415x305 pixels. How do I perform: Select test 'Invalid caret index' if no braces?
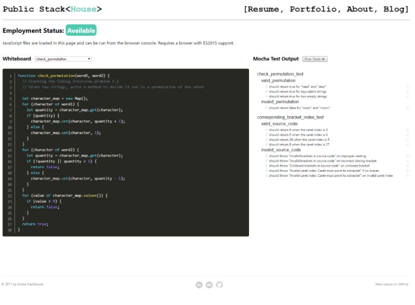[324, 171]
